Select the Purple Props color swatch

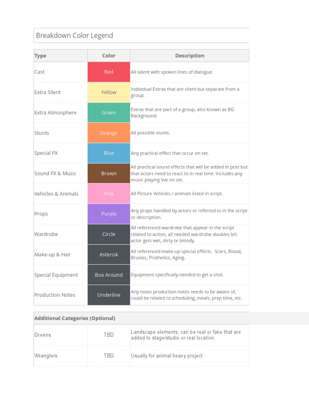click(x=109, y=214)
